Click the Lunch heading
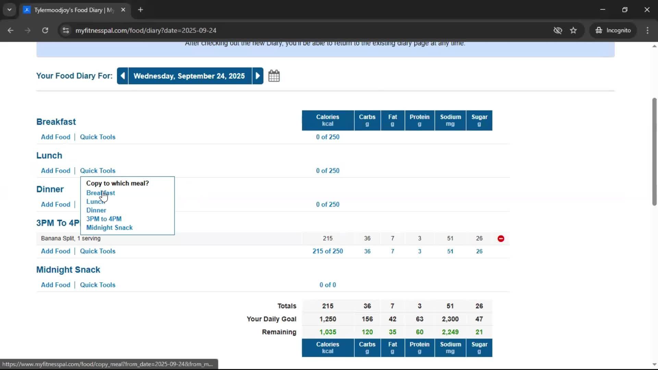 pos(49,156)
